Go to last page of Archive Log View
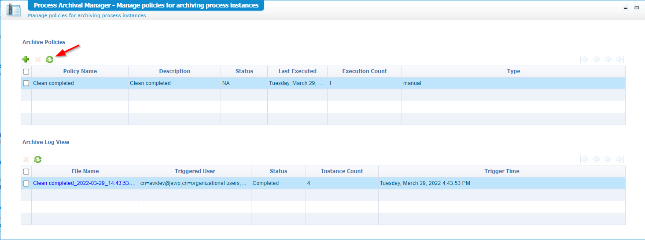Screen dimensions: 645x240 (x=619, y=159)
